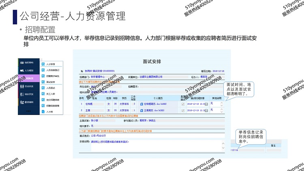304x171 pixels.
Task: Click the 招聘需求审批 icon
Action: 43,76
